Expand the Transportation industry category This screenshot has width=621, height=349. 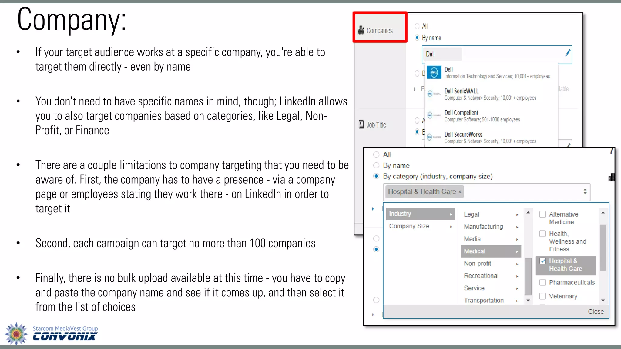coord(491,301)
